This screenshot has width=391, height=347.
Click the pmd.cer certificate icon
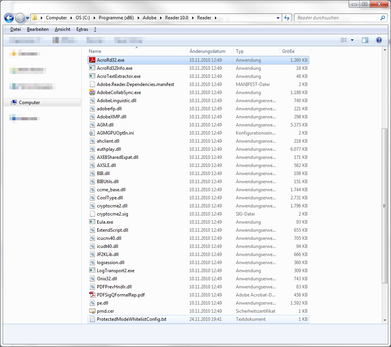(x=92, y=311)
